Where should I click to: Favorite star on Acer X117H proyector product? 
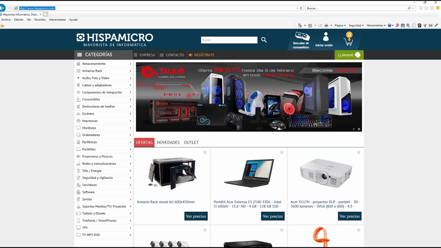click(358, 152)
